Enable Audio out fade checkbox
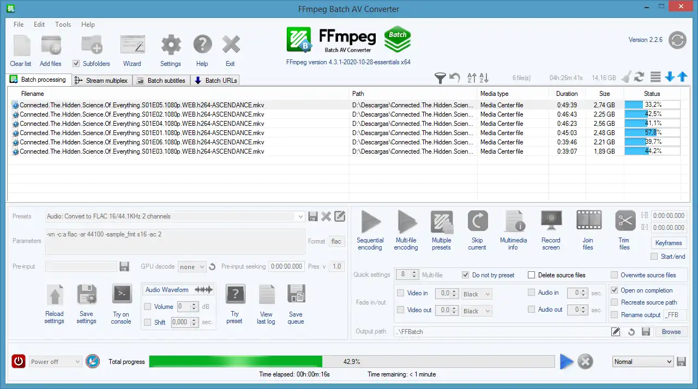The height and width of the screenshot is (389, 698). 532,309
